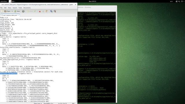Open the Documents menu
The height and width of the screenshot is (104, 185).
27,8
